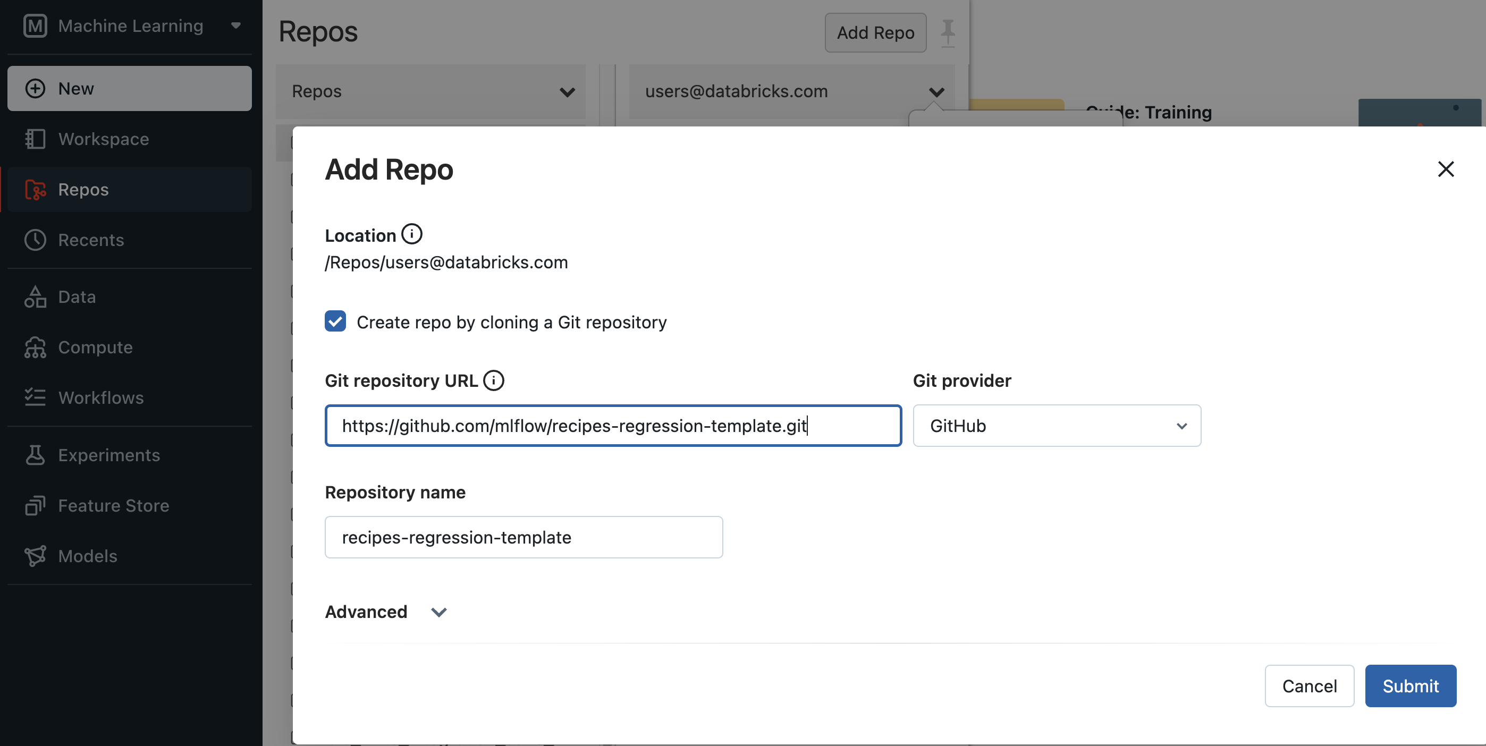This screenshot has height=746, width=1486.
Task: Click the Compute cluster icon in the sidebar
Action: pyautogui.click(x=35, y=347)
